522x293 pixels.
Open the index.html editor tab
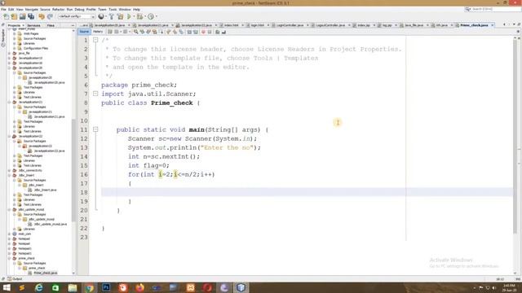point(231,25)
